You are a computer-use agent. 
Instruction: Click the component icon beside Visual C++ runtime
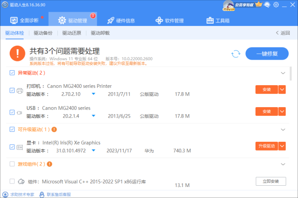(21, 181)
